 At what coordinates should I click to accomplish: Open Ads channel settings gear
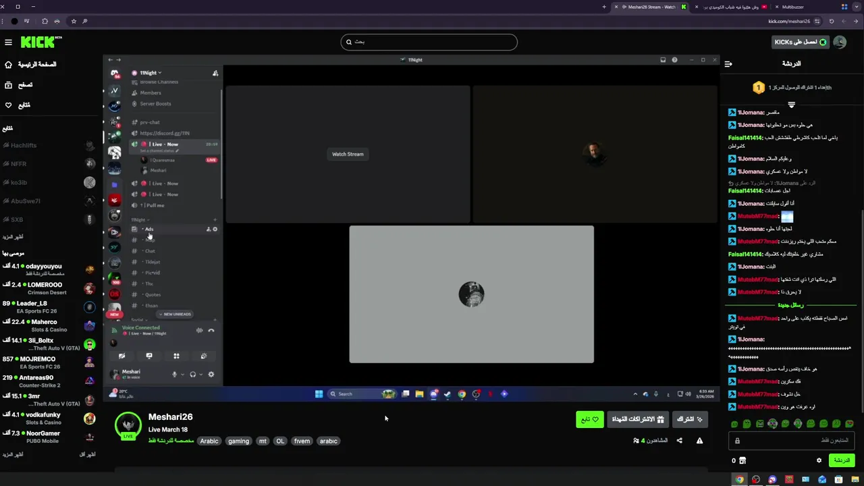pyautogui.click(x=215, y=230)
